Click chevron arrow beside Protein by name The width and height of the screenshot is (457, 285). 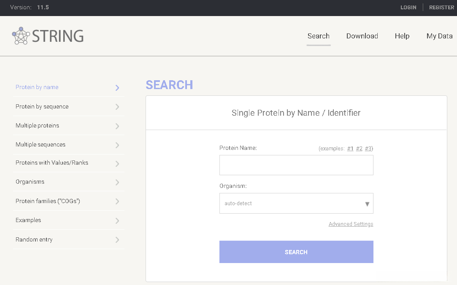tap(117, 88)
